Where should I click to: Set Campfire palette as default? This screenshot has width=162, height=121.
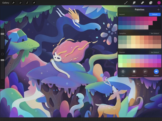(155, 33)
